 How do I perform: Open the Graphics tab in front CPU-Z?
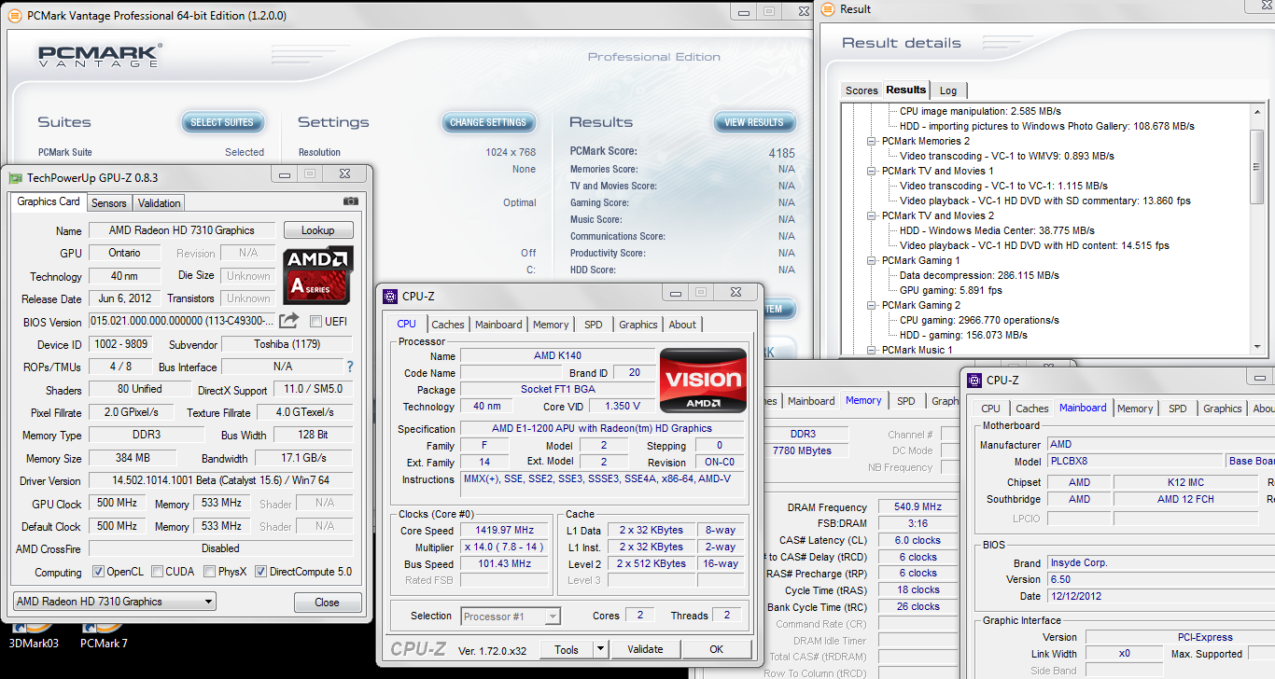(x=638, y=325)
